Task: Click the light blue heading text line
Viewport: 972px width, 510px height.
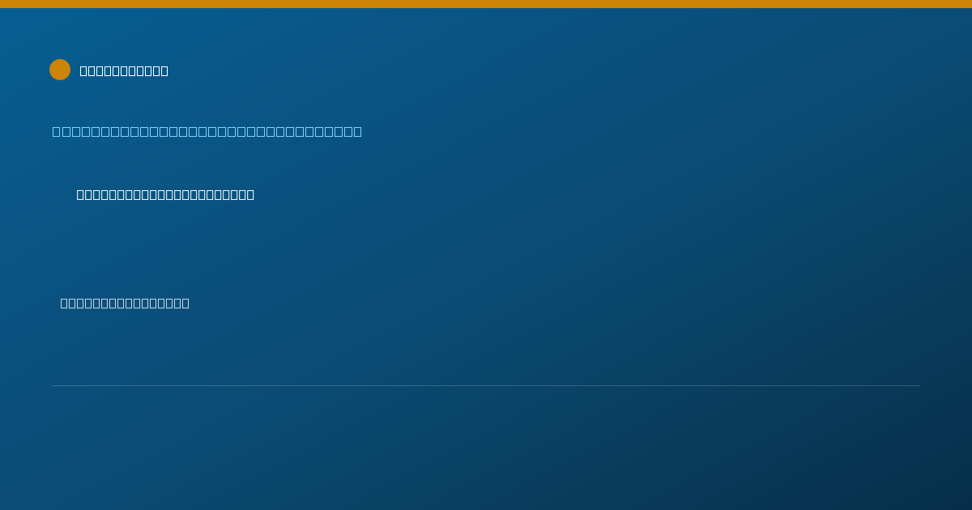Action: coord(207,131)
